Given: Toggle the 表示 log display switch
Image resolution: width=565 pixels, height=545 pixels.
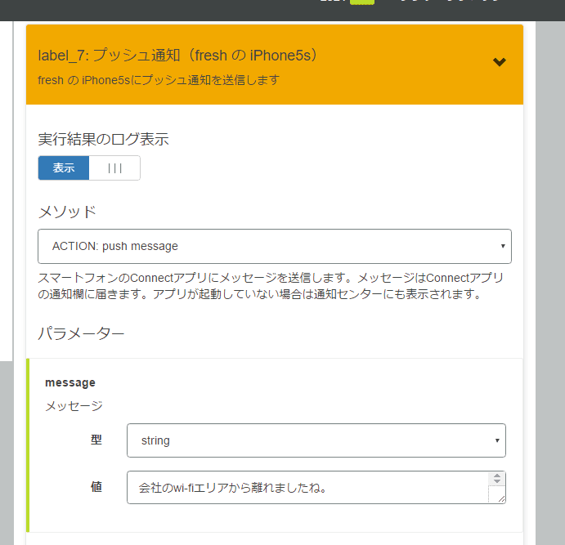Looking at the screenshot, I should pos(64,168).
